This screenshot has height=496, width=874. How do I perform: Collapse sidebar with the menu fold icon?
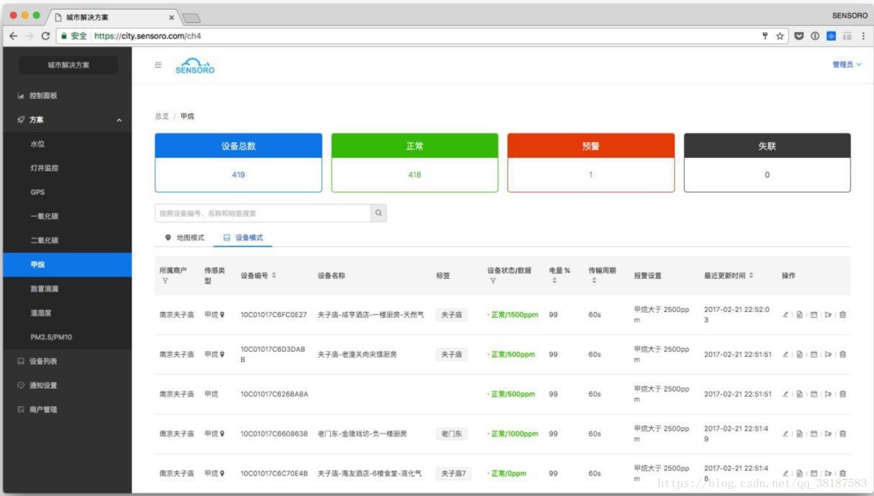pos(159,65)
